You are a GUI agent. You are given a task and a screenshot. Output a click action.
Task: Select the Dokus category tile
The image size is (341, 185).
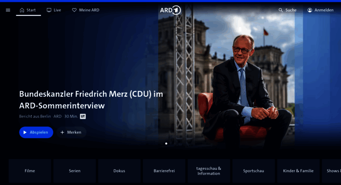click(119, 171)
